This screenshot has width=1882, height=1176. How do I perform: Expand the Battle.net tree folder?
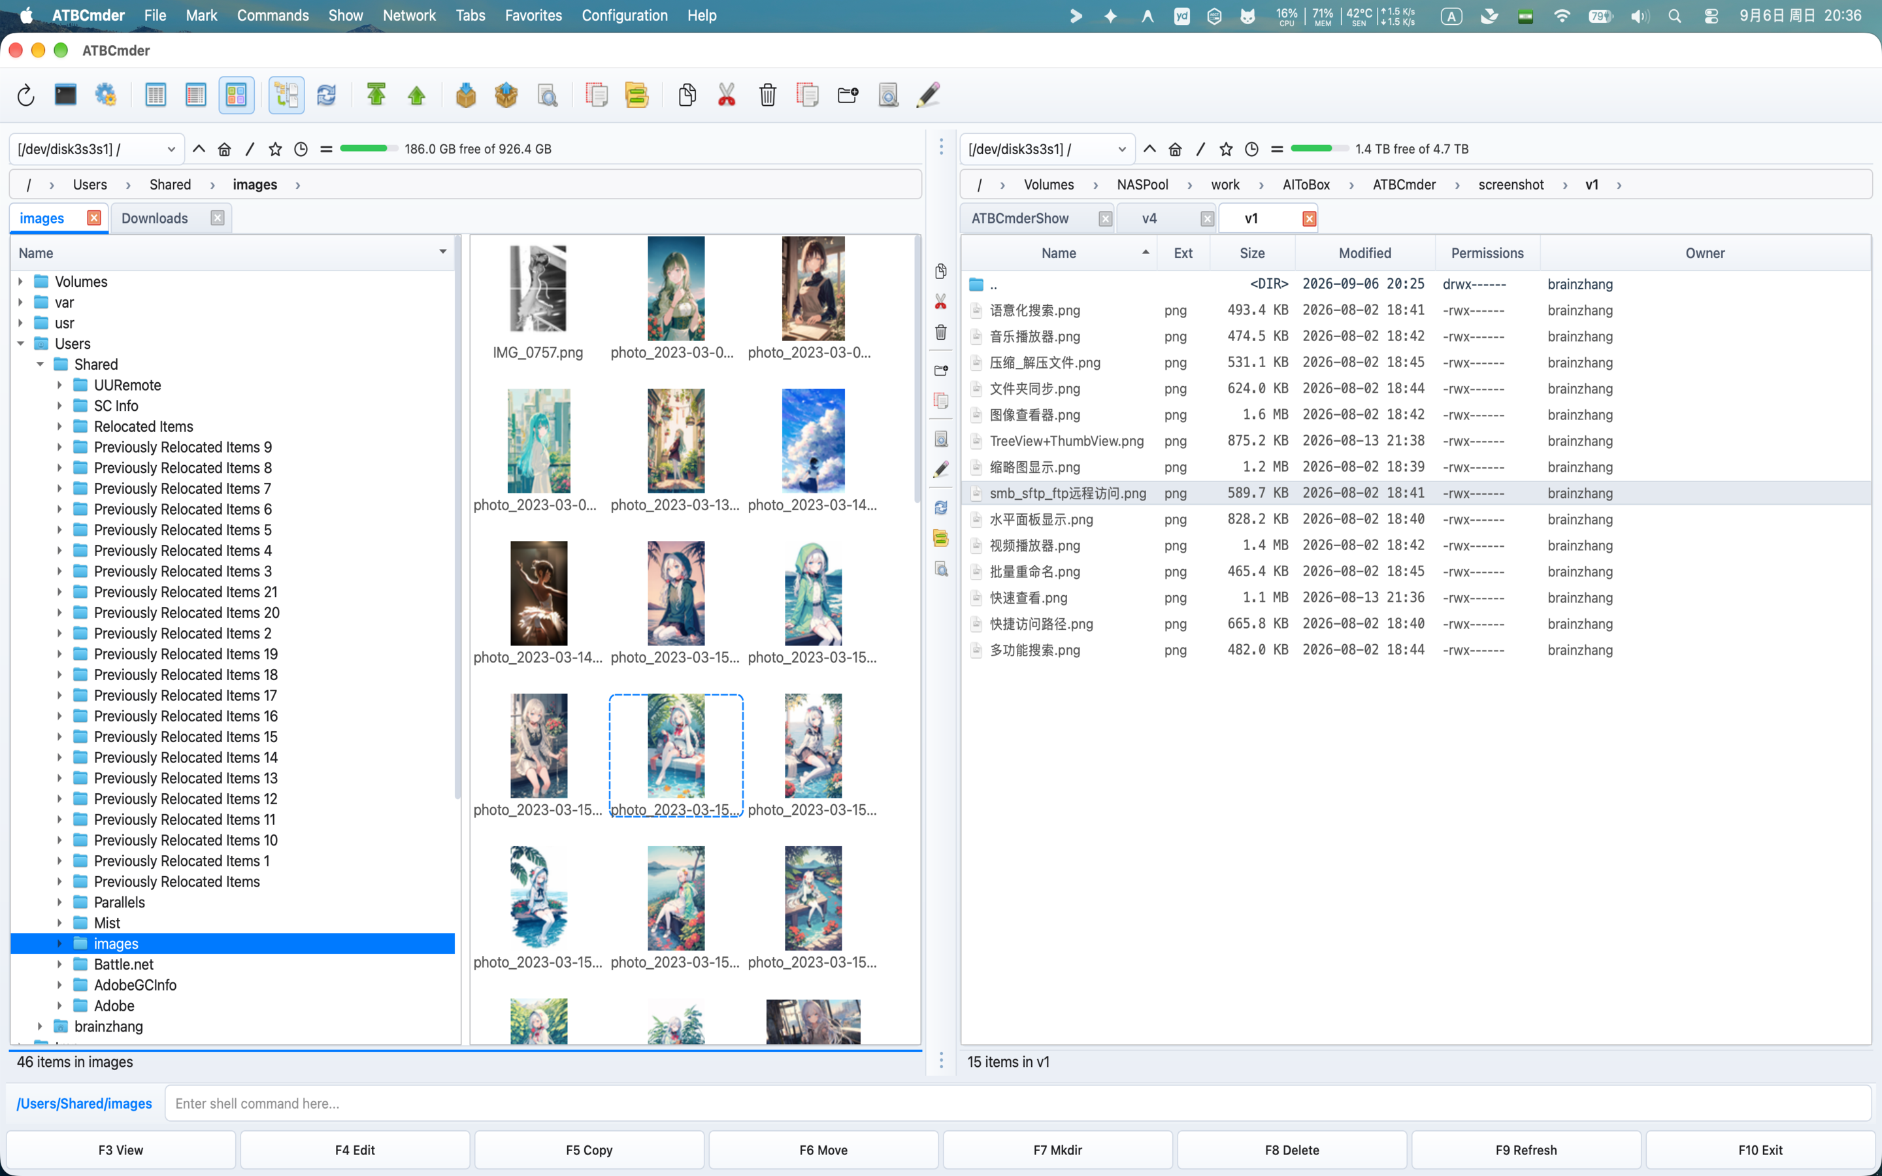click(60, 964)
